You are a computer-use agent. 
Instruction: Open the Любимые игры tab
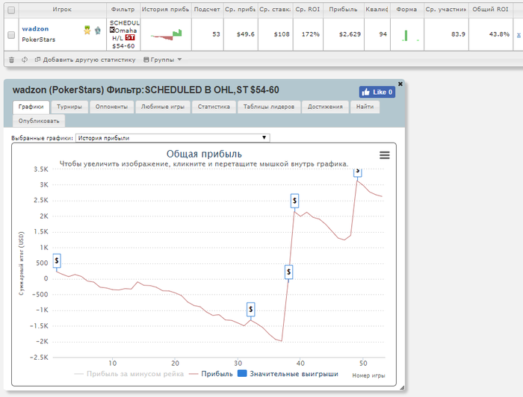pos(163,107)
